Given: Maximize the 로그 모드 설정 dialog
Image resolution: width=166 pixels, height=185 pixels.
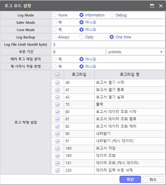Looking at the screenshot, I should [152, 6].
